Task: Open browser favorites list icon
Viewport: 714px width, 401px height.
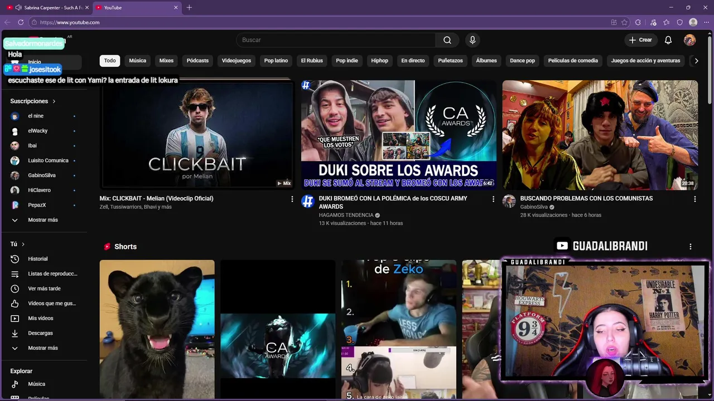Action: (x=667, y=22)
